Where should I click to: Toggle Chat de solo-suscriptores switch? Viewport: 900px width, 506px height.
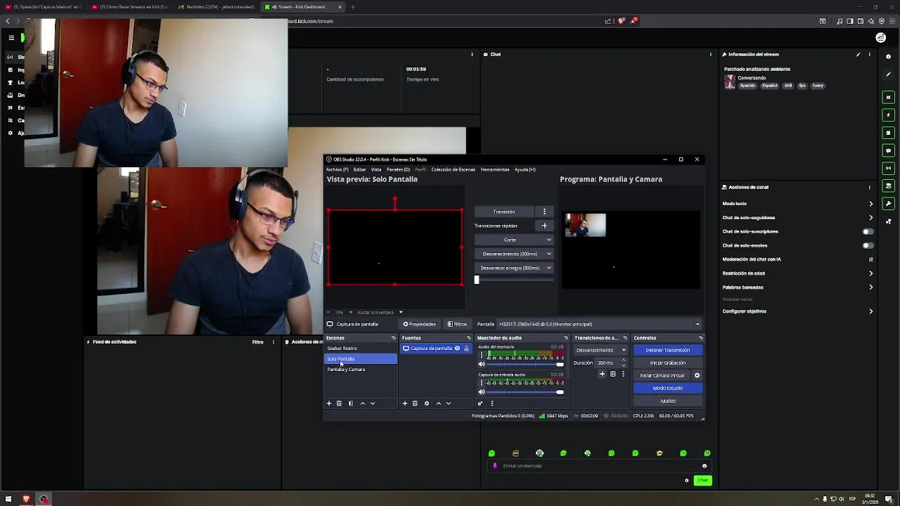click(x=868, y=231)
